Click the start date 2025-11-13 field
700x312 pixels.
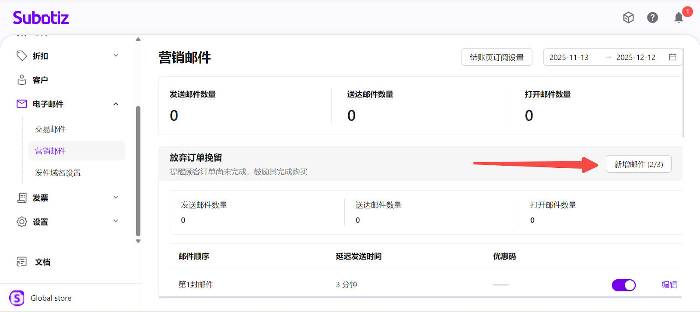(x=569, y=57)
